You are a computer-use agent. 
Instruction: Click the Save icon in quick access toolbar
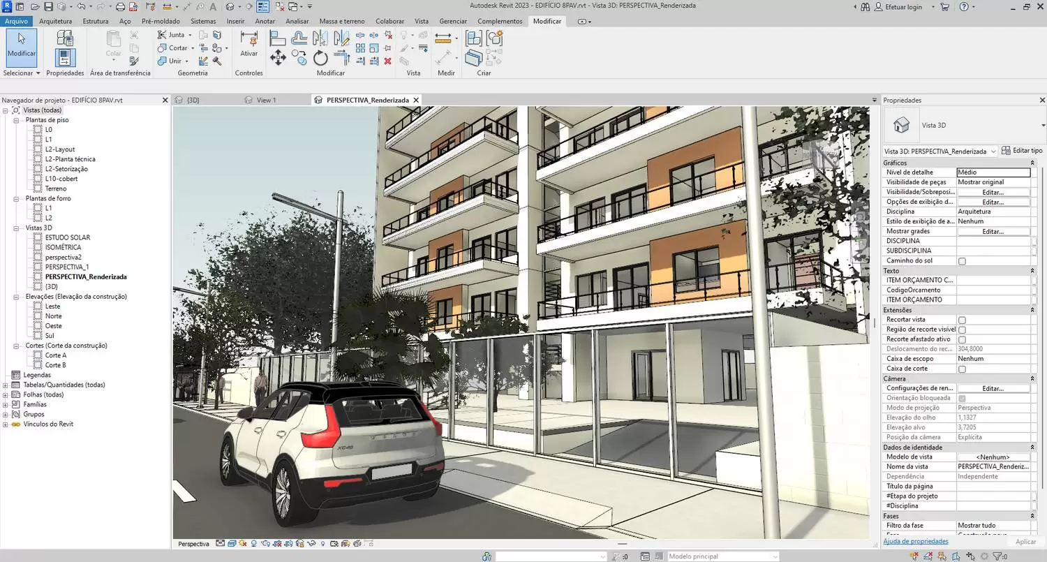(47, 6)
